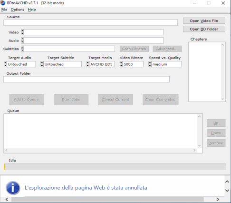This screenshot has height=203, width=231.
Task: Open the Options menu
Action: coord(17,10)
